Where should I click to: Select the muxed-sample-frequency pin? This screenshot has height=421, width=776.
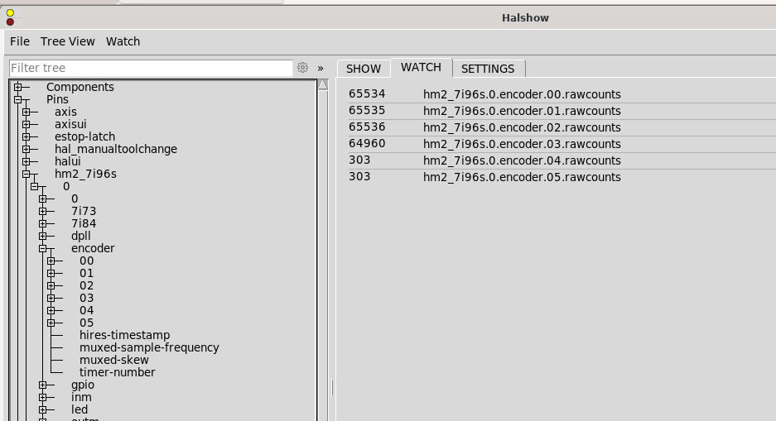click(x=149, y=347)
